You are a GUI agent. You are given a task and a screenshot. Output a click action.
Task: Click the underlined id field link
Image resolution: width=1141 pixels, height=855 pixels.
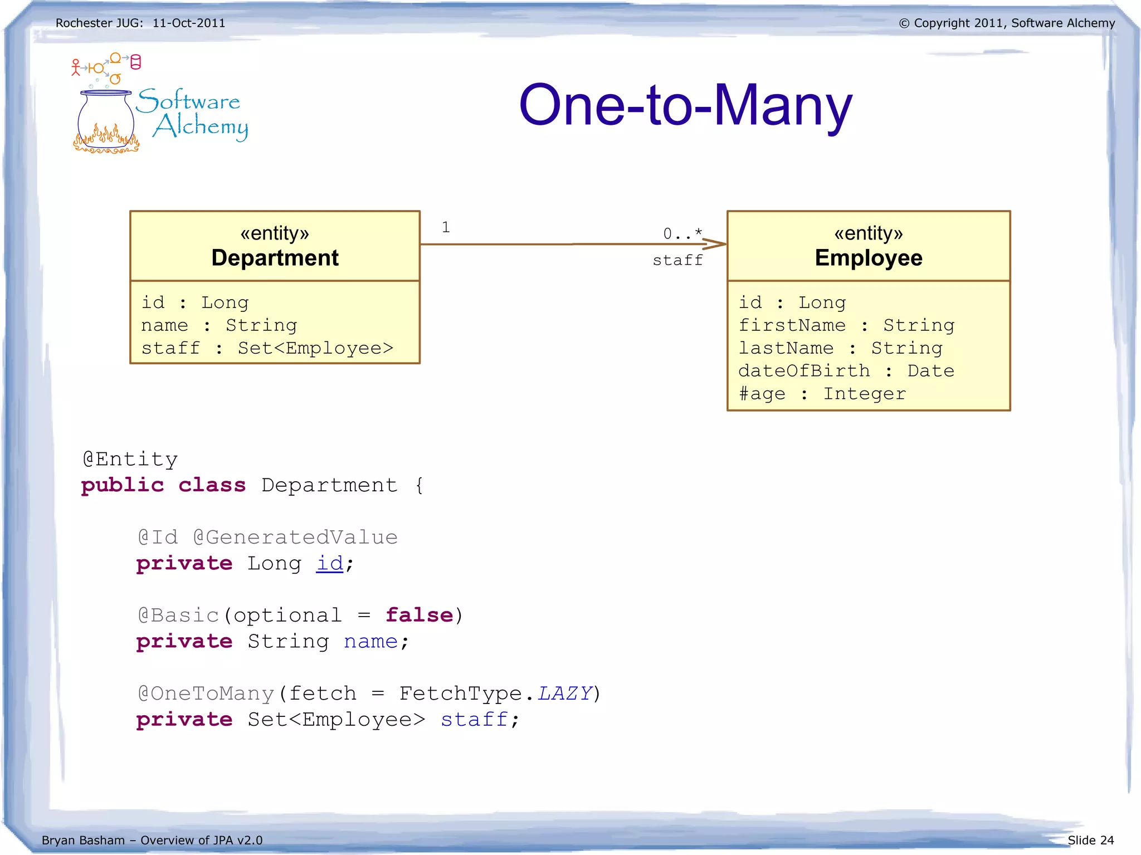click(329, 563)
